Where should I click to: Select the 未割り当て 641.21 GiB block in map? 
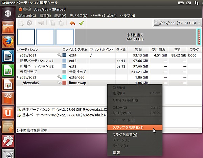coord(135,37)
